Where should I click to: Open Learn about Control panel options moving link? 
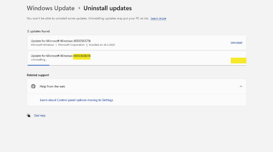tap(76, 100)
